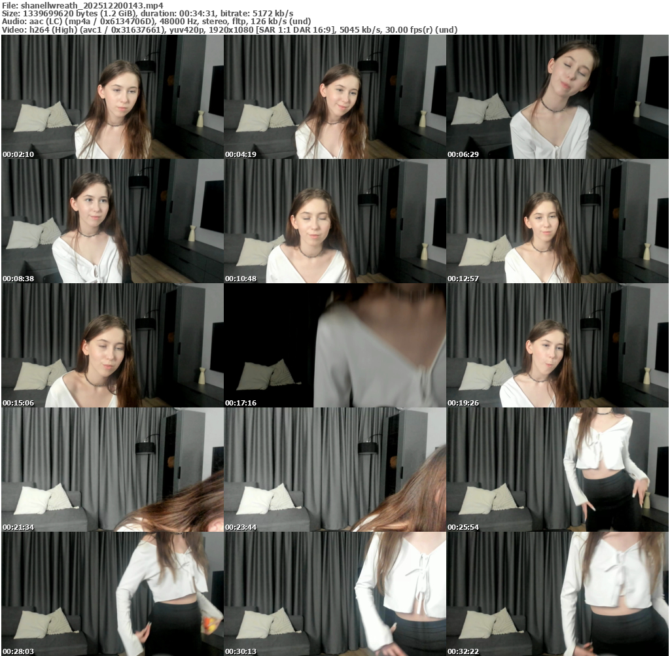The image size is (670, 656).
Task: Click the Size and duration info line
Action: coord(147,13)
